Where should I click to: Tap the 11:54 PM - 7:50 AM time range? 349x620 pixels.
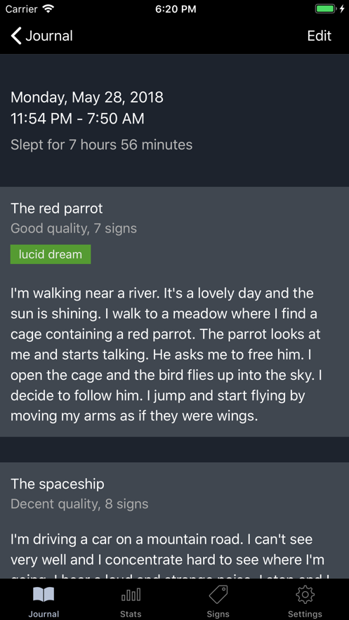click(x=77, y=119)
